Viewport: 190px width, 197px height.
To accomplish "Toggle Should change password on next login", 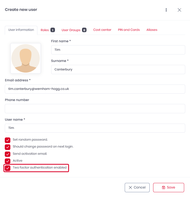I will pos(8,147).
